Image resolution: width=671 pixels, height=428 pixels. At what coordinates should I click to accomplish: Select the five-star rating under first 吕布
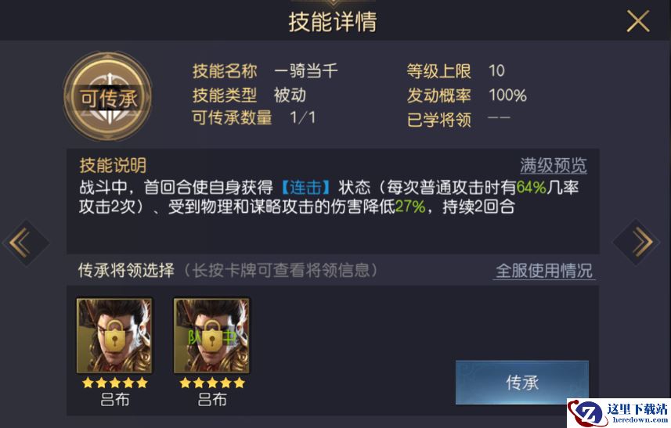click(114, 383)
